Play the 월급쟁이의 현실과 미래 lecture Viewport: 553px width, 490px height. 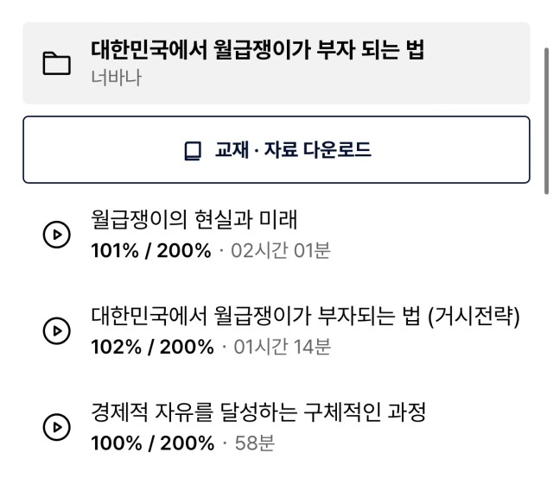57,235
